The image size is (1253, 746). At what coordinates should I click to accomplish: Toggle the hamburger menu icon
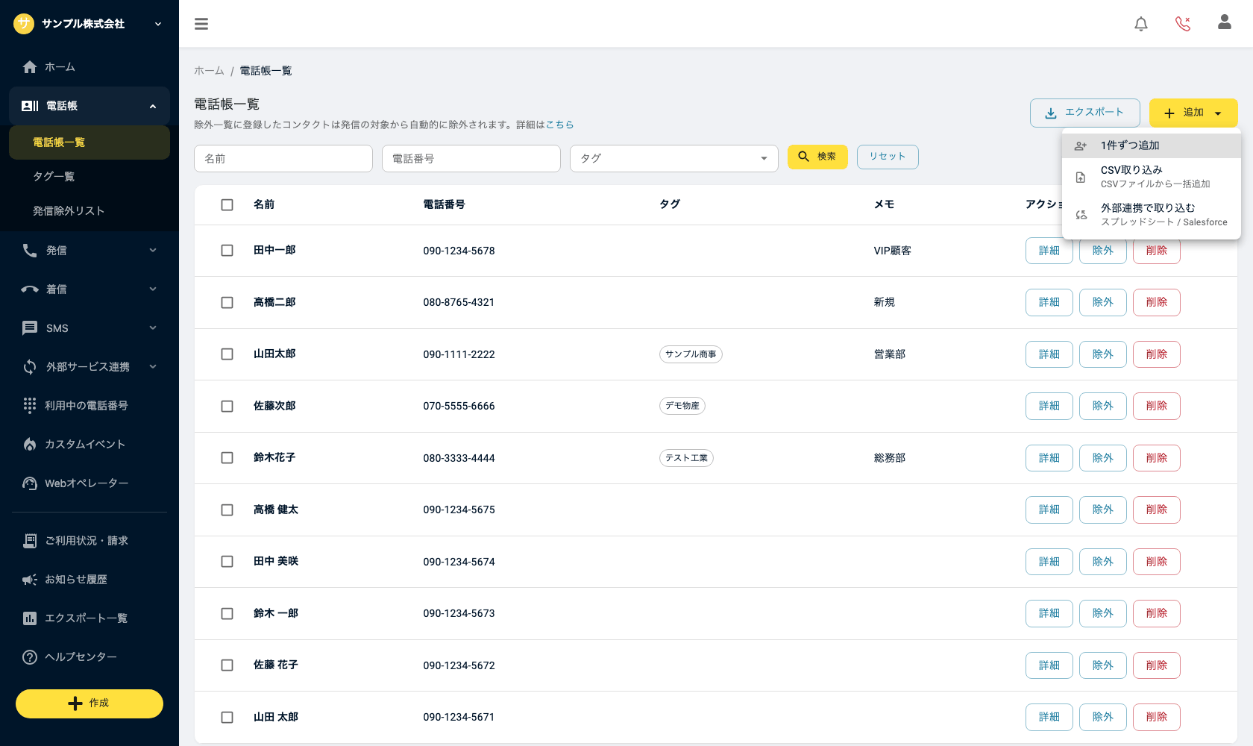point(201,24)
